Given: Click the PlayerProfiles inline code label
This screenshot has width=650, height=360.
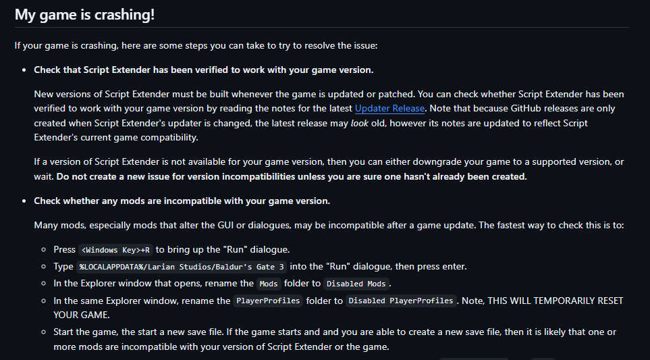Looking at the screenshot, I should (x=268, y=301).
